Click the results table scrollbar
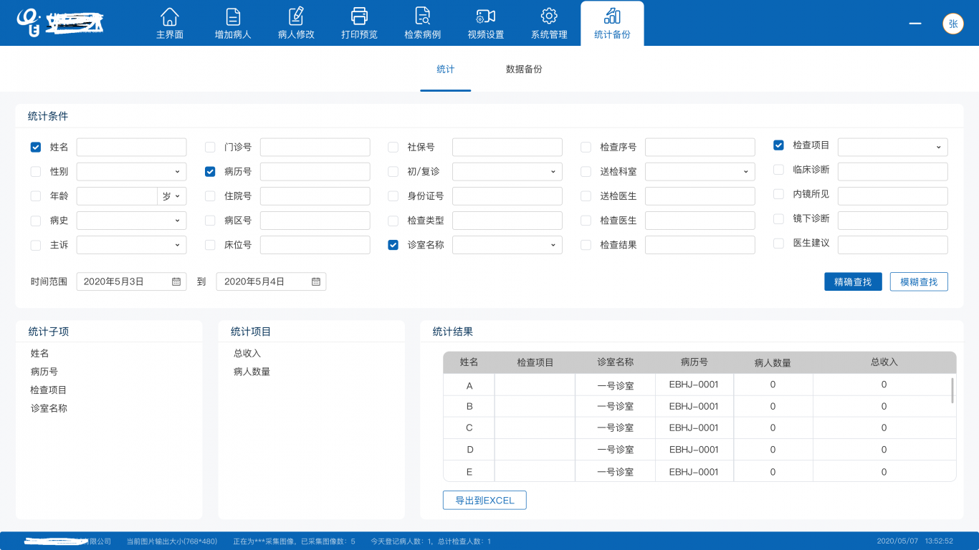This screenshot has height=550, width=979. 952,390
